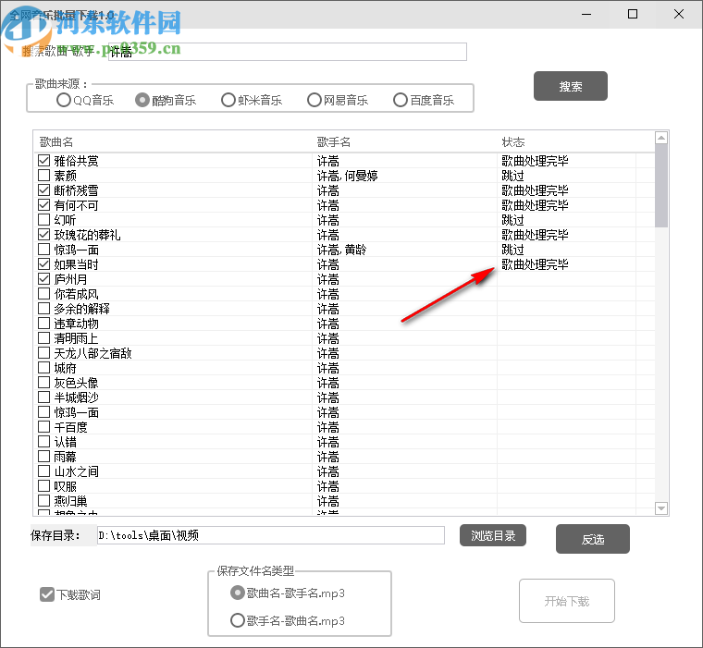Check the song 认错

(x=44, y=442)
